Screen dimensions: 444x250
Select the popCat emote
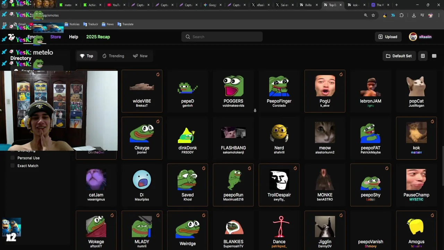417,91
